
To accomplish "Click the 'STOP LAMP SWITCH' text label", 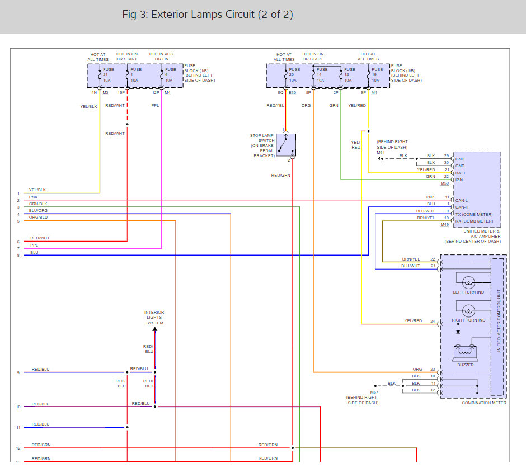I will (x=262, y=138).
